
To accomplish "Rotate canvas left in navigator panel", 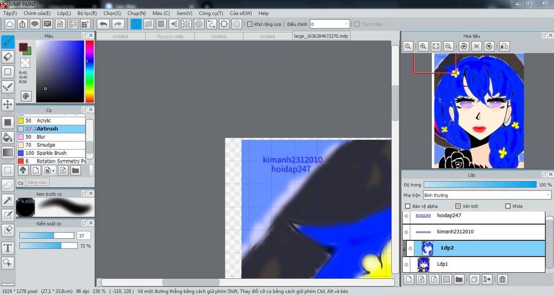I will coord(464,46).
